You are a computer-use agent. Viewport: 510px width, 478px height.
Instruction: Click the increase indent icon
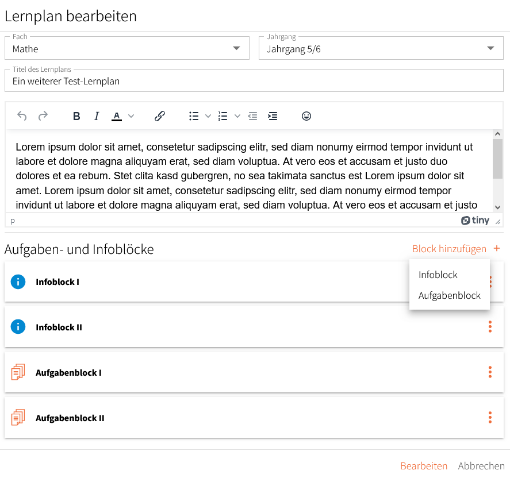tap(273, 116)
